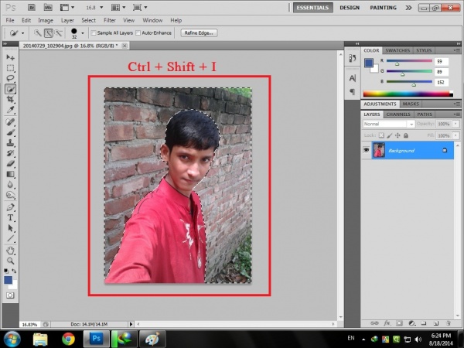464x348 pixels.
Task: Click Add to Selection option icon
Action: tap(49, 32)
